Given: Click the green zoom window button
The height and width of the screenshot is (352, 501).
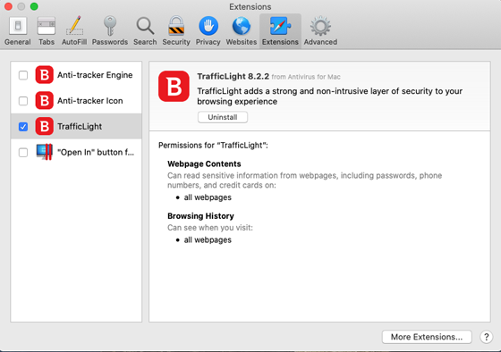Looking at the screenshot, I should click(34, 6).
